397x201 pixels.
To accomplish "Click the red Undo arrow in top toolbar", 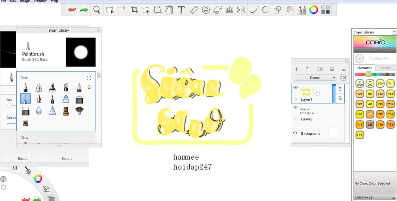I will pos(72,10).
